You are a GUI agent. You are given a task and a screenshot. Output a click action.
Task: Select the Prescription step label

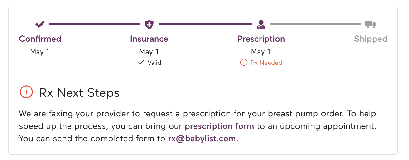tap(261, 39)
